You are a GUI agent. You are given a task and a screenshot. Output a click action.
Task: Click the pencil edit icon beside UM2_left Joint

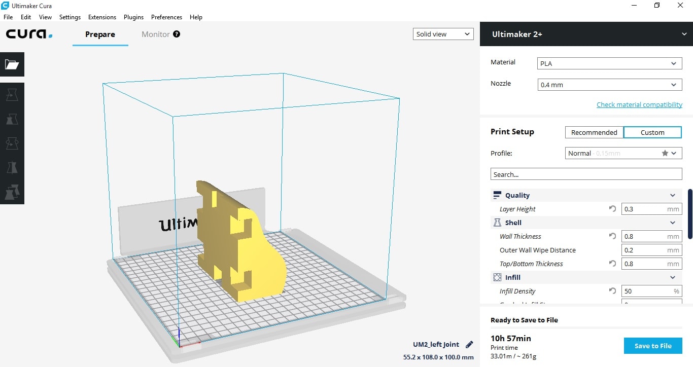(x=469, y=344)
